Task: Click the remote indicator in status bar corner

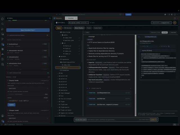Action: (2, 125)
